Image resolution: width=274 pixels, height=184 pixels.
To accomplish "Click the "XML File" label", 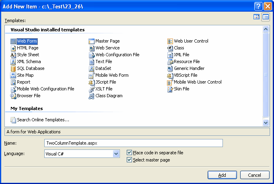I will (181, 55).
